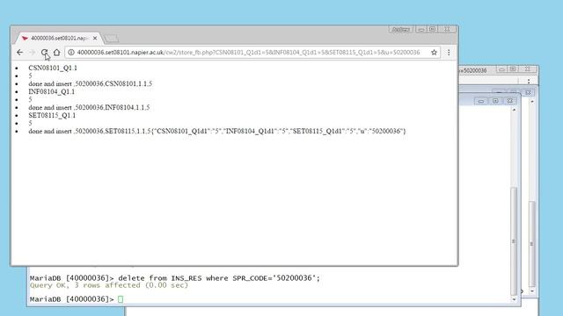Open Chrome's three-dot menu
Screen dimensions: 563x316
click(x=449, y=53)
